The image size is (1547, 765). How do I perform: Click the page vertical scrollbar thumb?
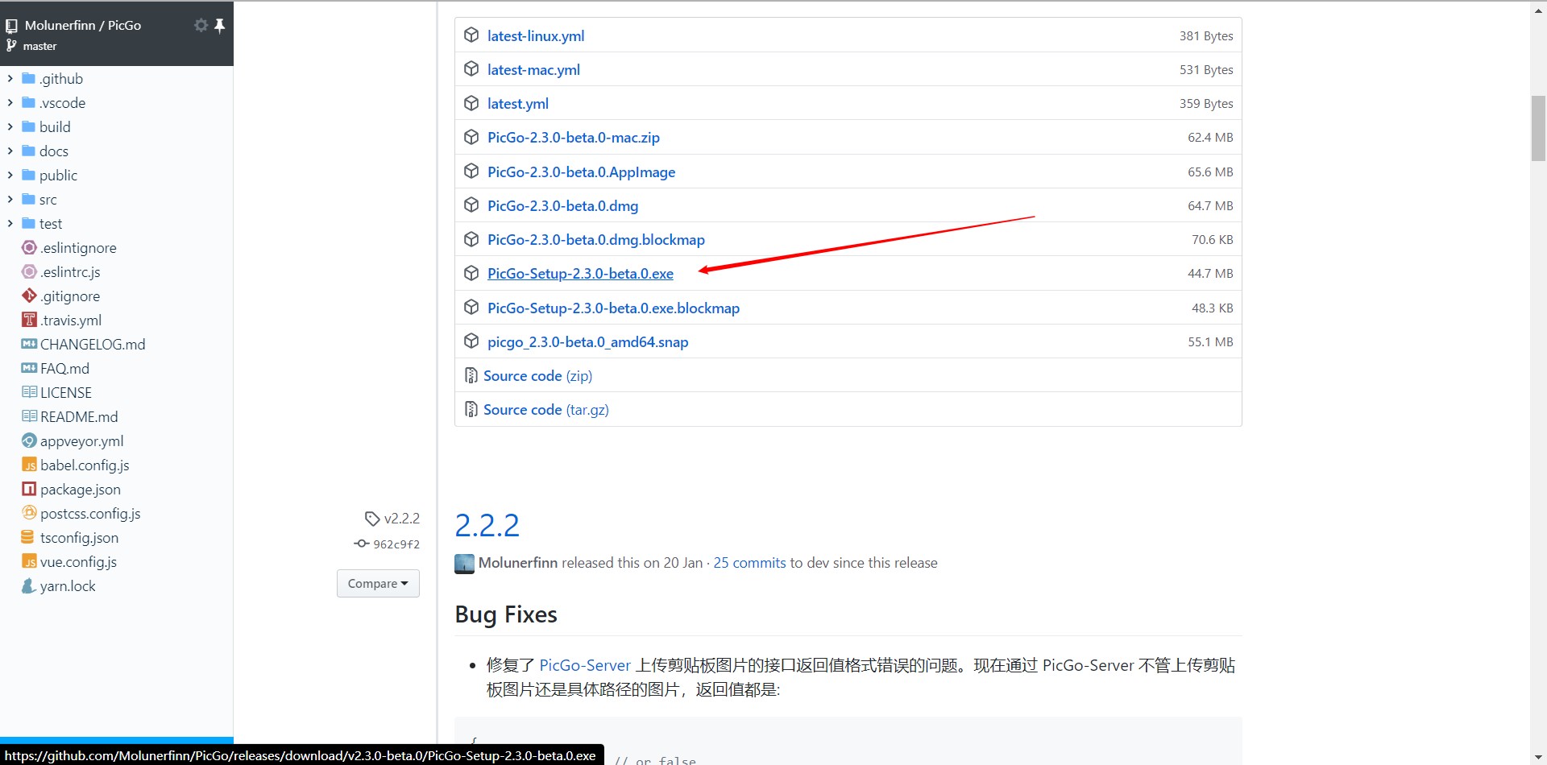point(1538,128)
